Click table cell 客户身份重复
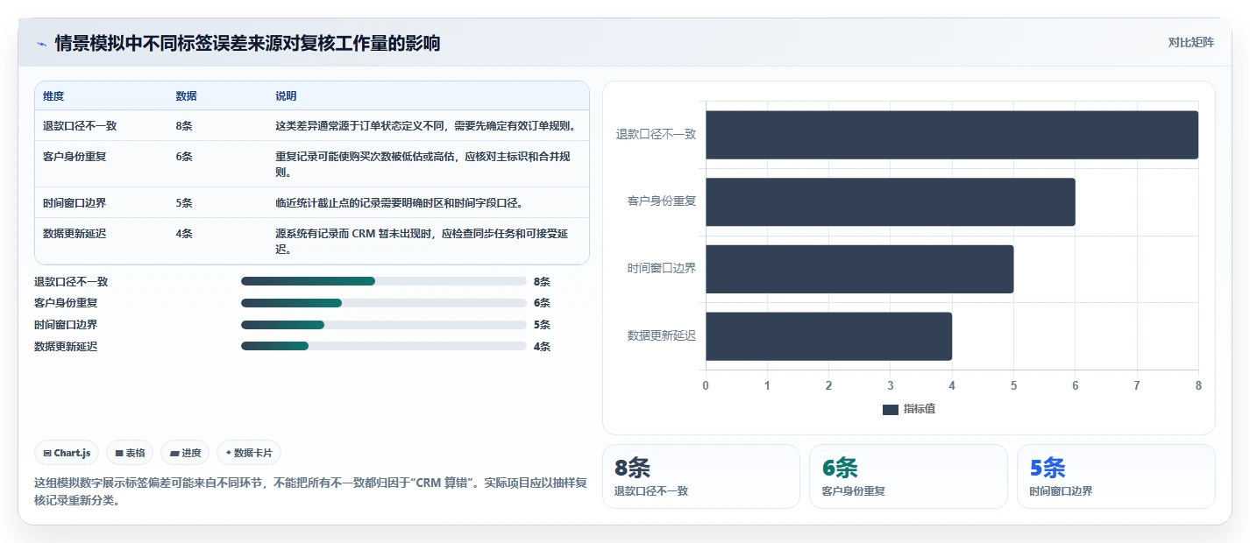This screenshot has width=1250, height=543. point(75,157)
